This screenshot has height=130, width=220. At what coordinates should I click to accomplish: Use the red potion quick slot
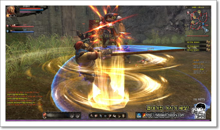[45, 116]
